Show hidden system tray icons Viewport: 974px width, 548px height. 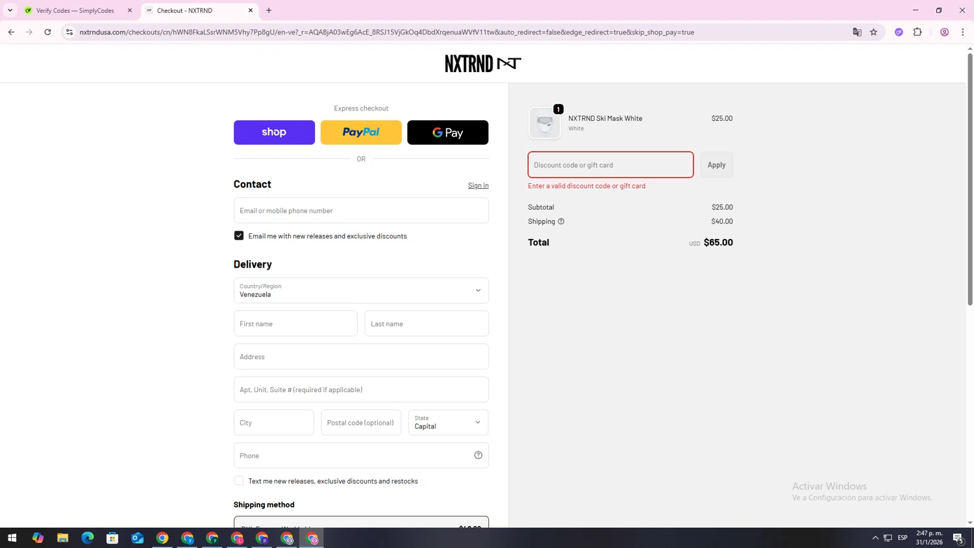click(875, 538)
